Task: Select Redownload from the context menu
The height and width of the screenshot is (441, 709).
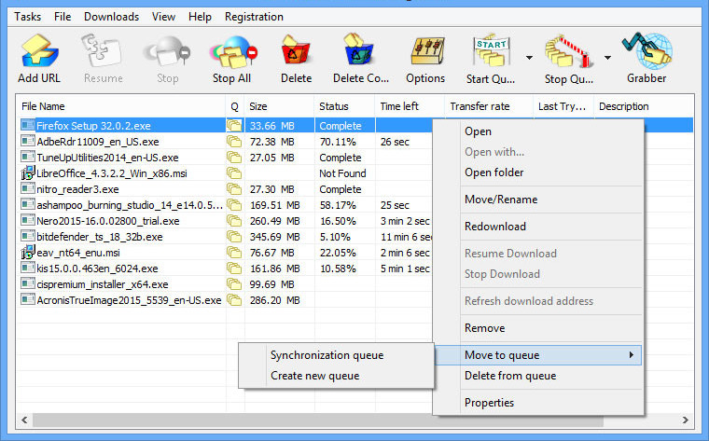Action: [495, 227]
